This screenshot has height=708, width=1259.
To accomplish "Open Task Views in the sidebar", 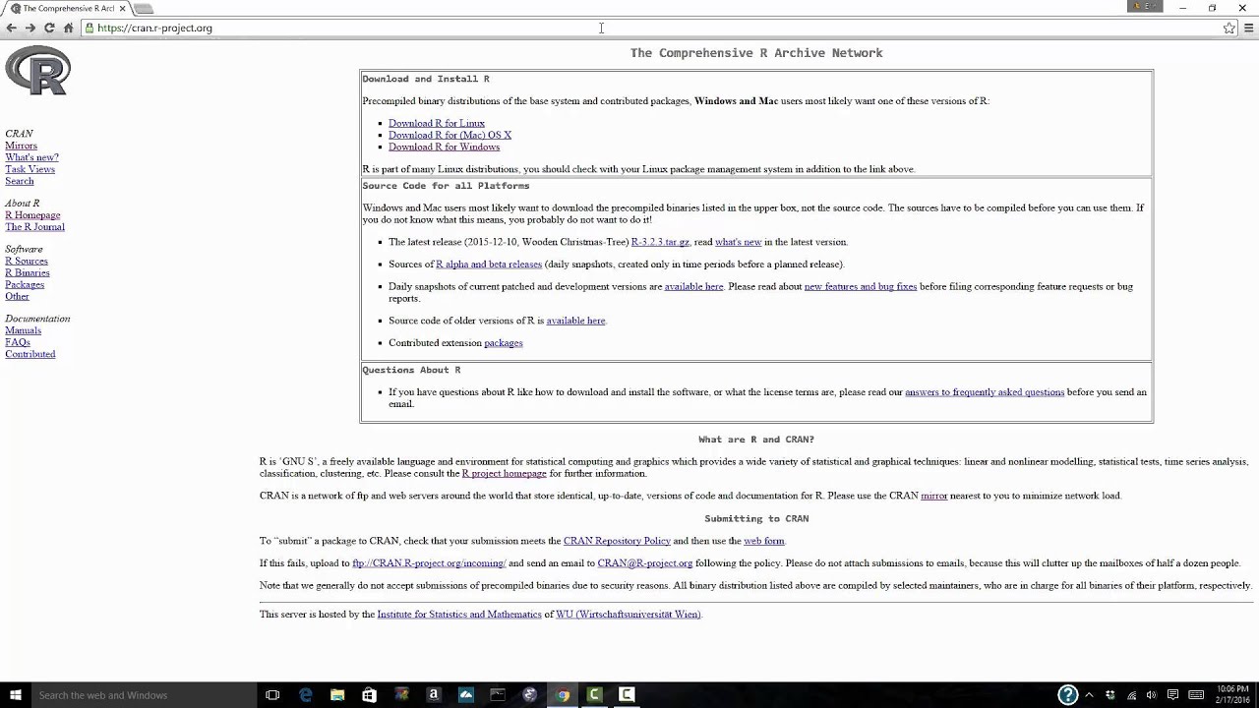I will [30, 169].
